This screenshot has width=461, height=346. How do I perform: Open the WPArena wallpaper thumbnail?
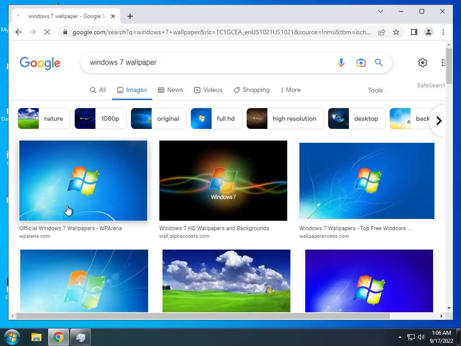pos(83,181)
